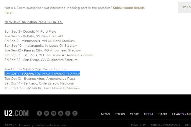
Task: Click the U2.COM logo in footer
Action: (x=16, y=113)
